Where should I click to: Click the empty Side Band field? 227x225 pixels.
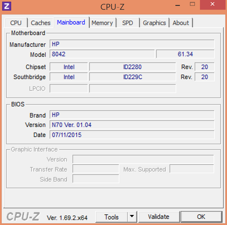tap(96, 179)
